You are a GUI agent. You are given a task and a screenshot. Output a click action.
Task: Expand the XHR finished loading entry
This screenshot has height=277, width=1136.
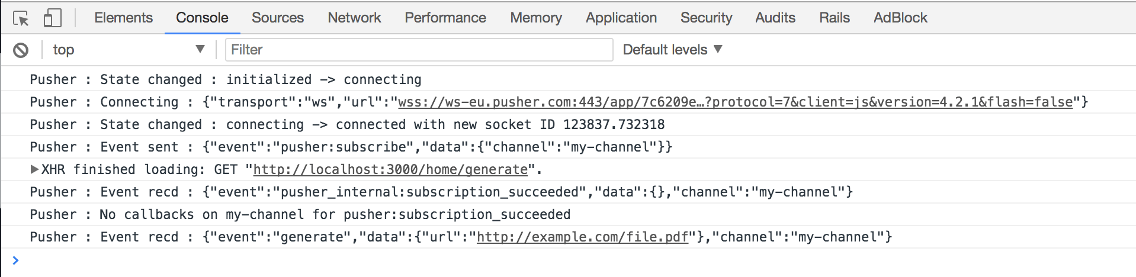[x=34, y=169]
